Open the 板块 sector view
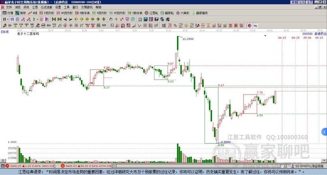This screenshot has height=175, width=327. tap(20, 13)
